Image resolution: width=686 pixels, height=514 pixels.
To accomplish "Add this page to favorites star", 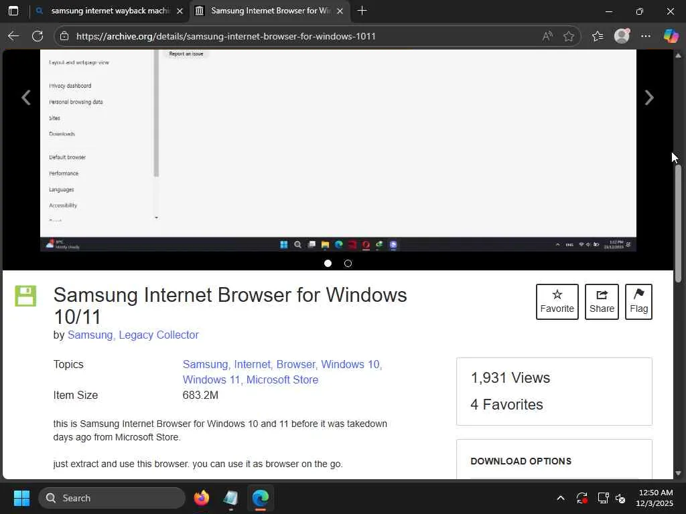I will (x=569, y=36).
